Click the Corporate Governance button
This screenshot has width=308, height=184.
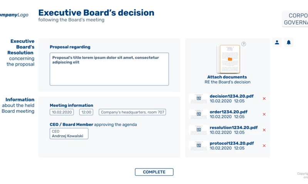(x=296, y=19)
